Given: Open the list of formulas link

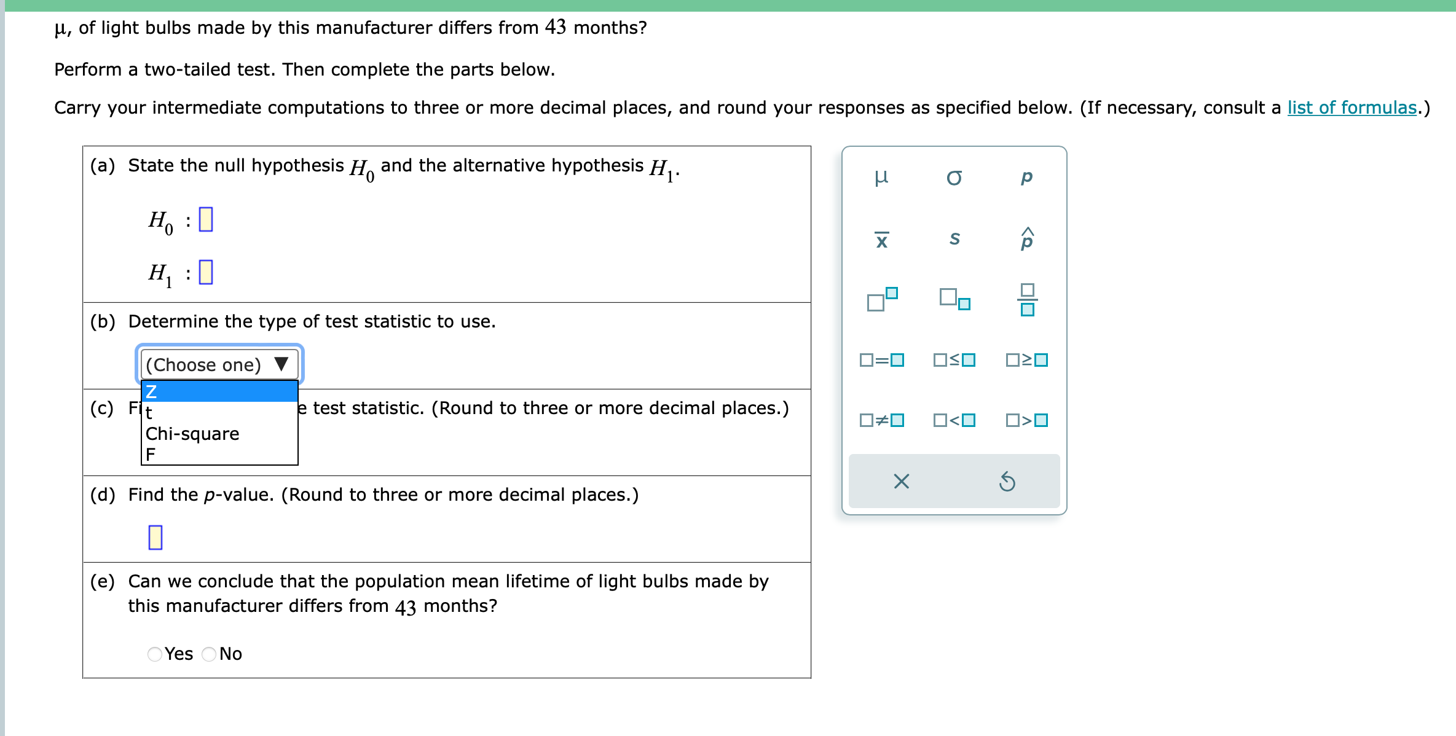Looking at the screenshot, I should click(x=1352, y=108).
